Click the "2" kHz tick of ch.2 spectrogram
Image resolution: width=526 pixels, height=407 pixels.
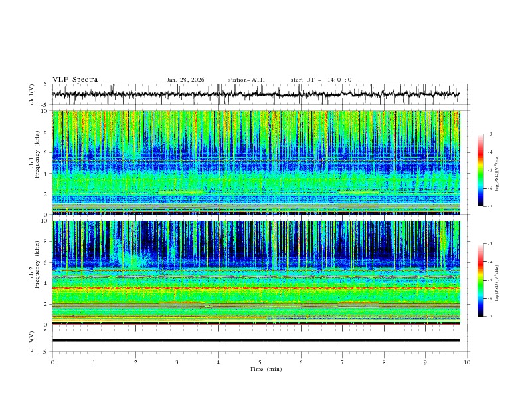47,304
